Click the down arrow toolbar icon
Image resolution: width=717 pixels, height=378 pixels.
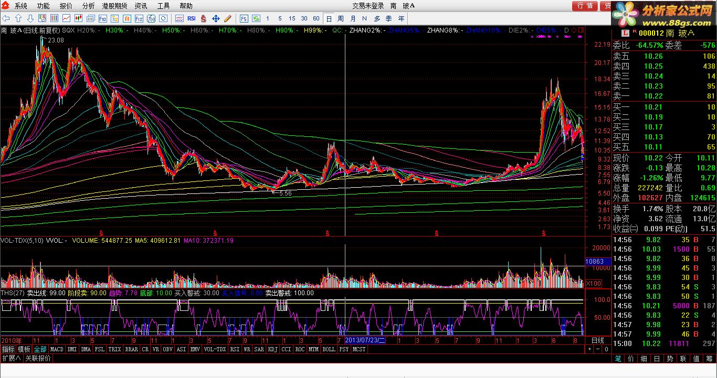pyautogui.click(x=30, y=18)
